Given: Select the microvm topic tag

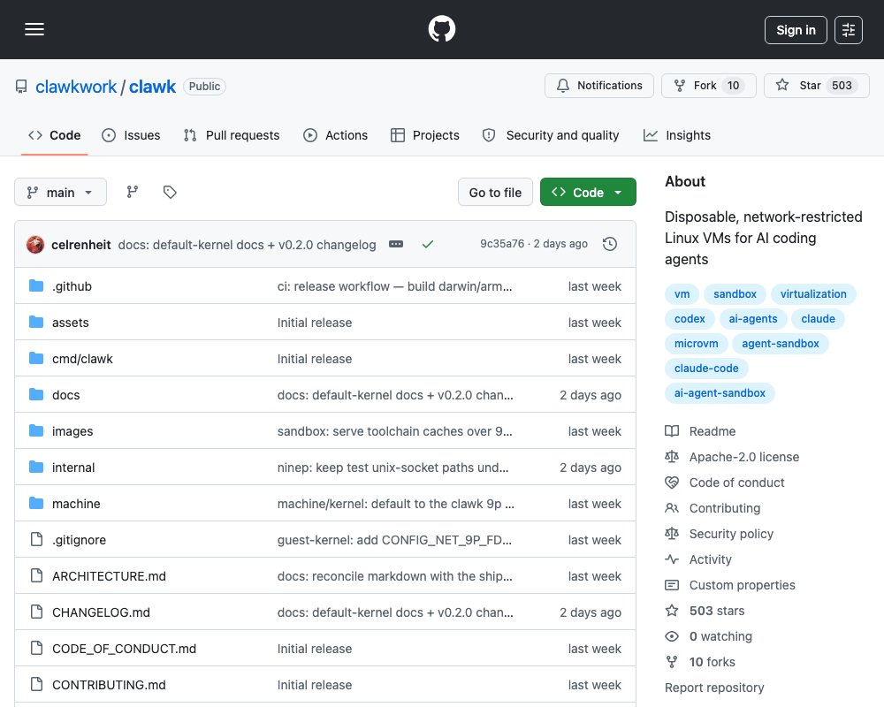Looking at the screenshot, I should tap(697, 344).
